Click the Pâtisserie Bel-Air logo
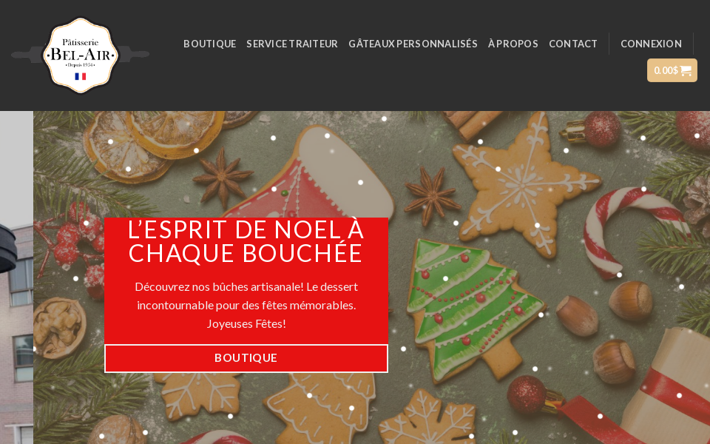 coord(81,55)
